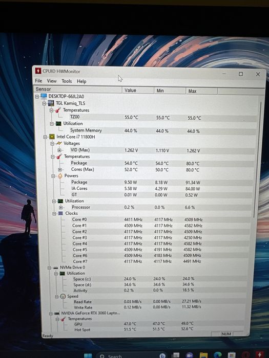Open the View menu

(x=52, y=81)
